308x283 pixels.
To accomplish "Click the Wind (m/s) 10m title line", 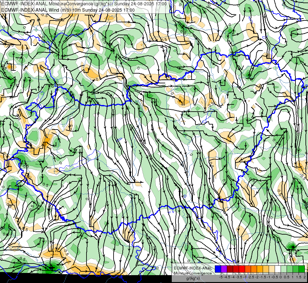I will 68,10.
